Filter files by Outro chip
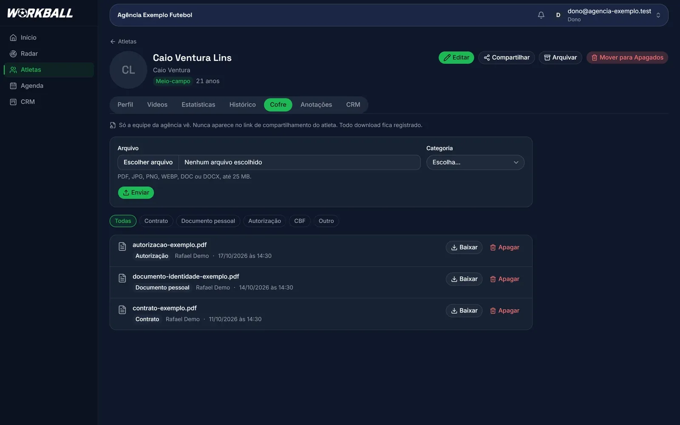 326,221
